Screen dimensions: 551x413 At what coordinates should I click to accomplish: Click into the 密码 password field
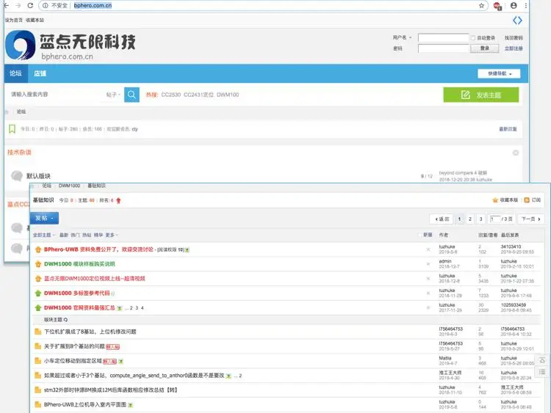444,48
